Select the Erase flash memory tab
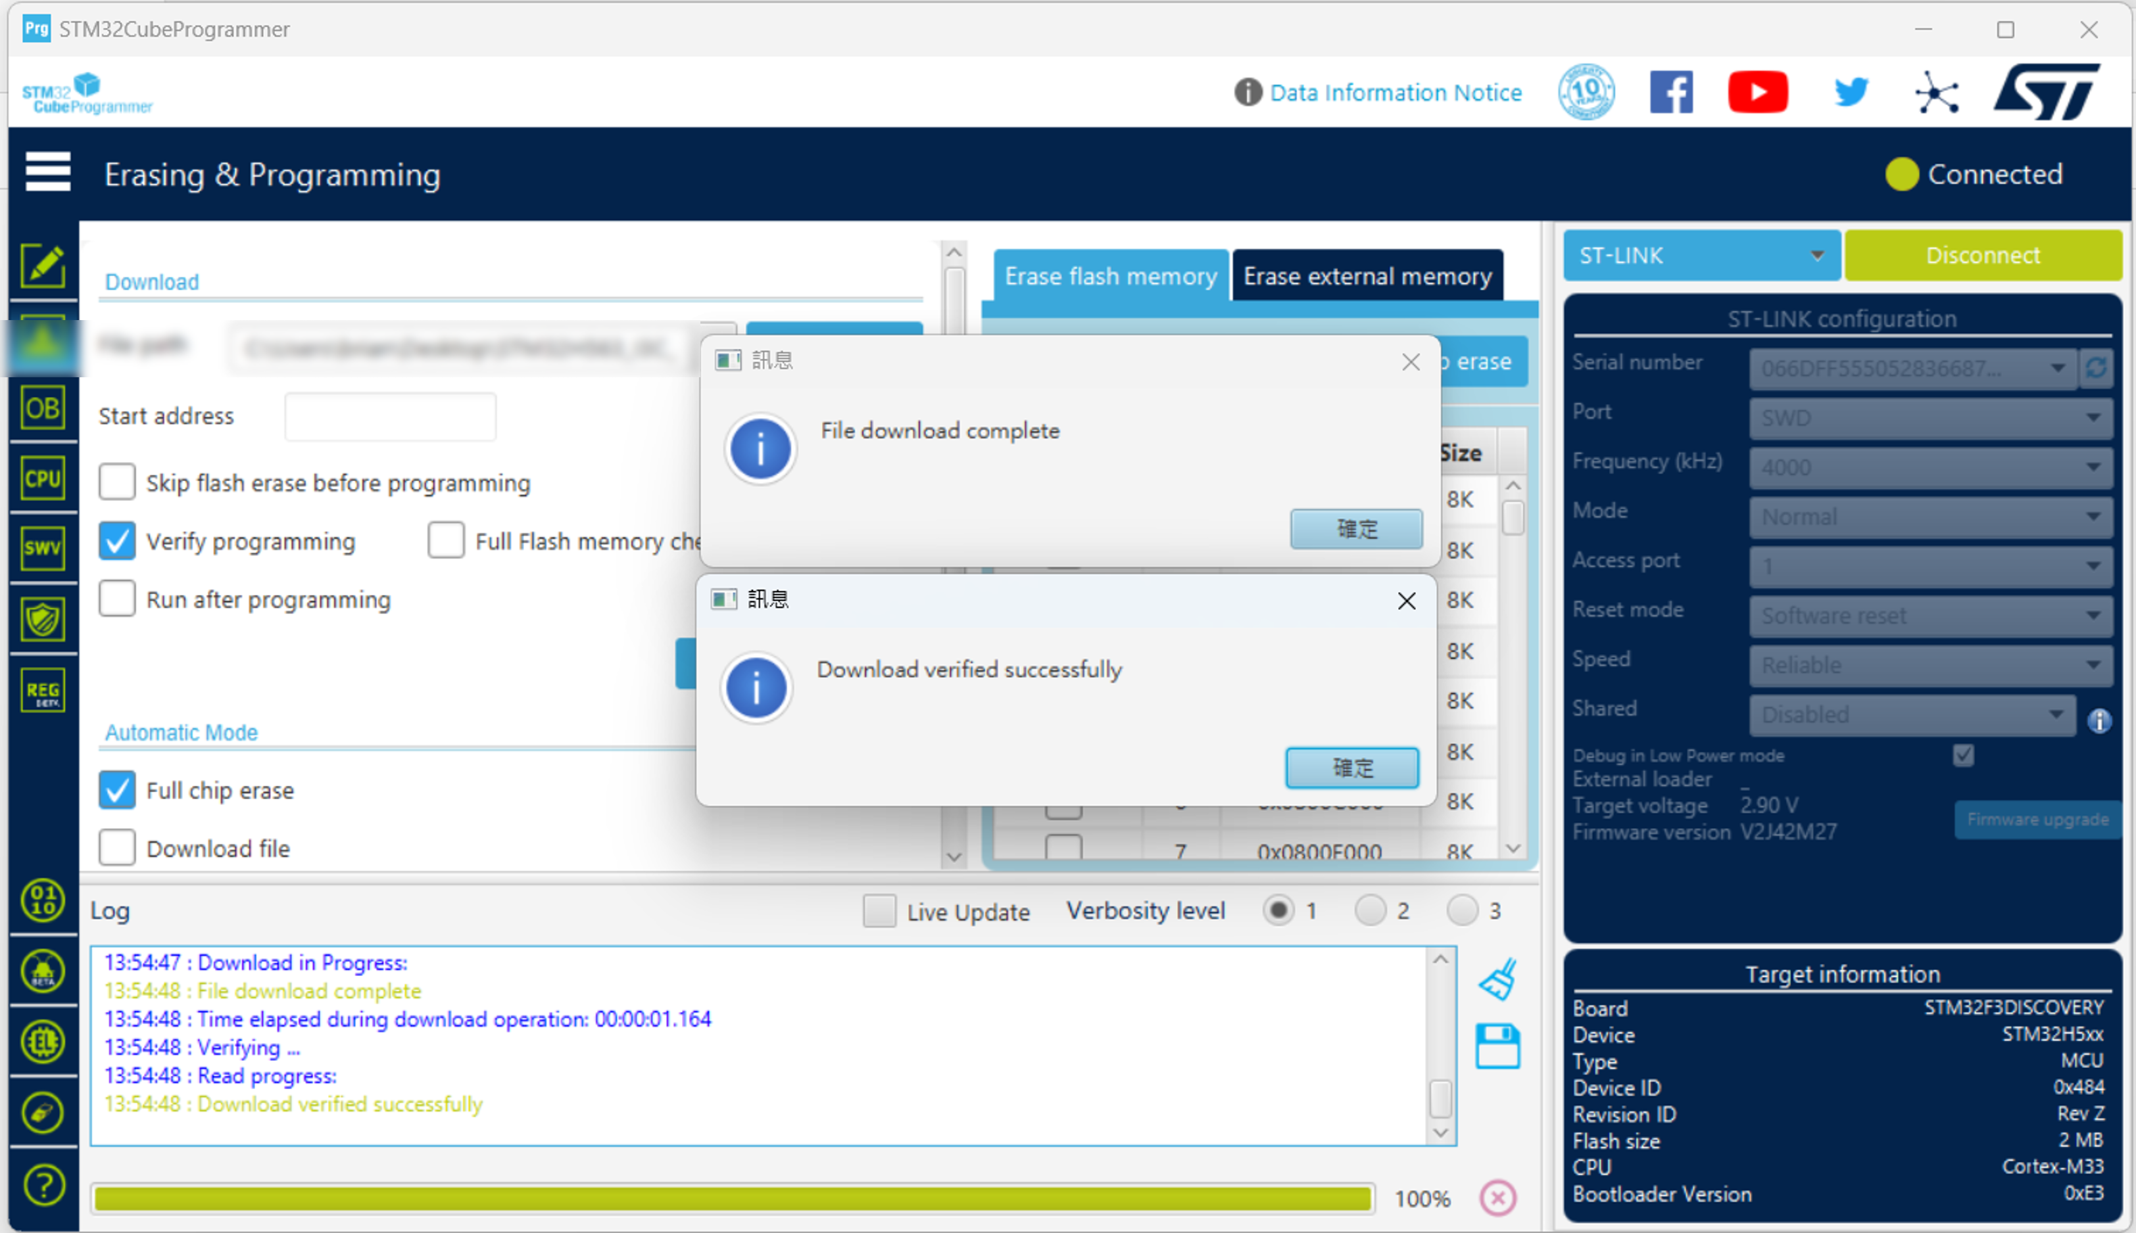 click(1110, 276)
